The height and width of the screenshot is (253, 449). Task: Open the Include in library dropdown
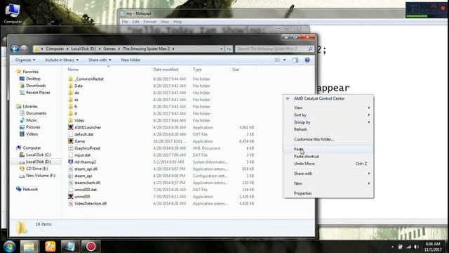pos(62,60)
